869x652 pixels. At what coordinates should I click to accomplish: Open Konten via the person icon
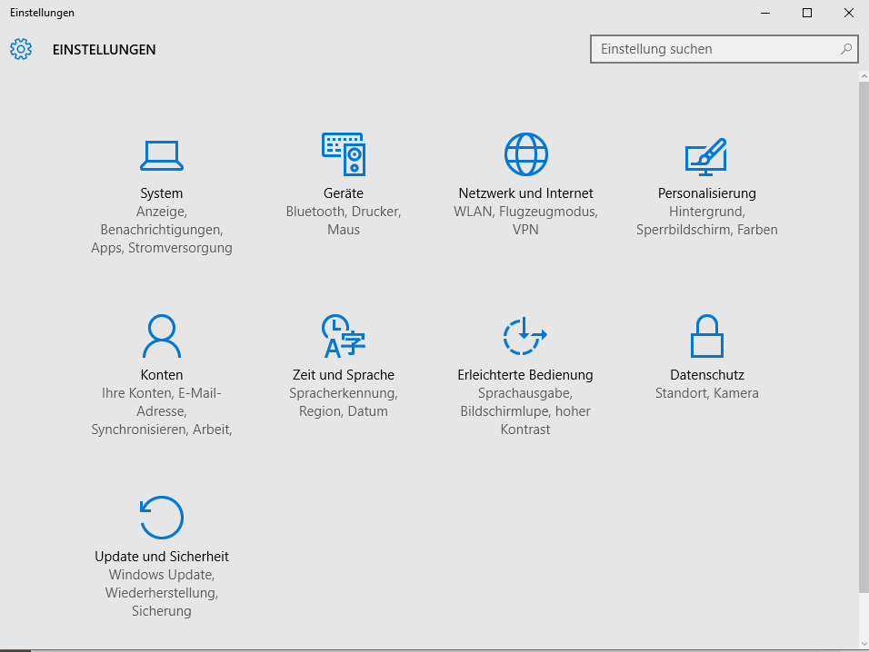[x=161, y=336]
